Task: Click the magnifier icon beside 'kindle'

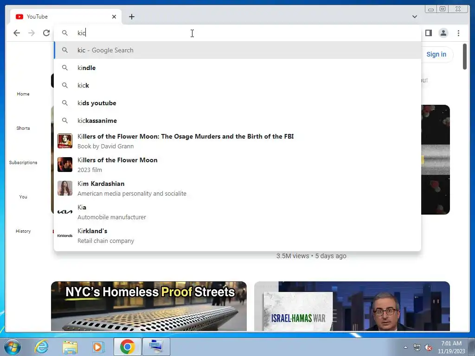Action: pyautogui.click(x=65, y=68)
